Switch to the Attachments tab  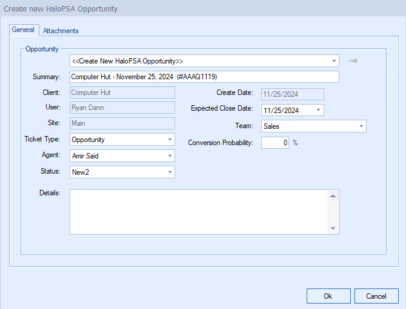point(61,31)
